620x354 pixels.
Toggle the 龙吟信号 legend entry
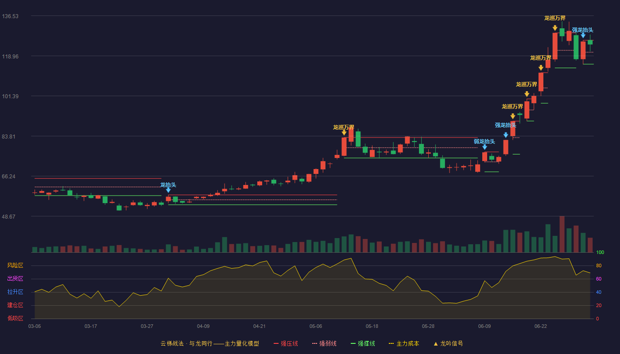tap(448, 343)
